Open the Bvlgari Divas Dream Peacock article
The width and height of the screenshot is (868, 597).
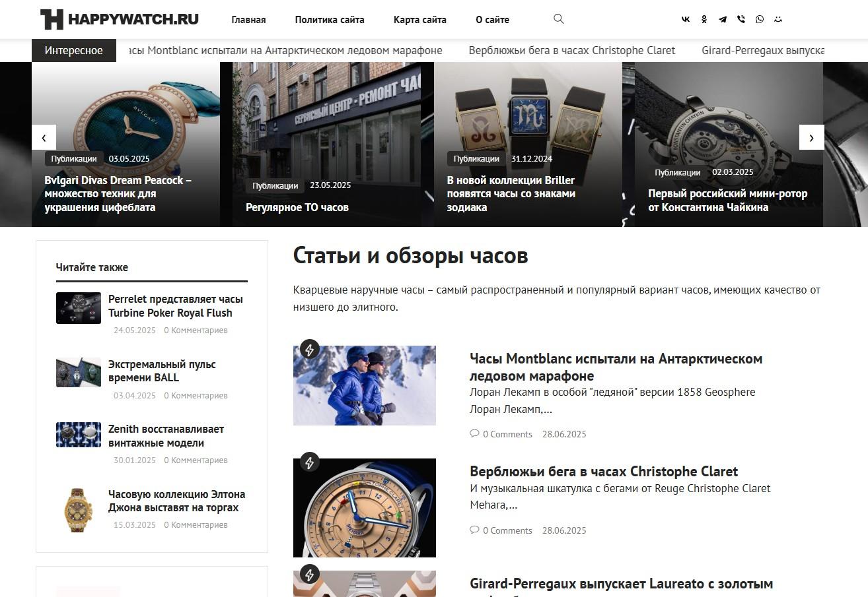[118, 194]
